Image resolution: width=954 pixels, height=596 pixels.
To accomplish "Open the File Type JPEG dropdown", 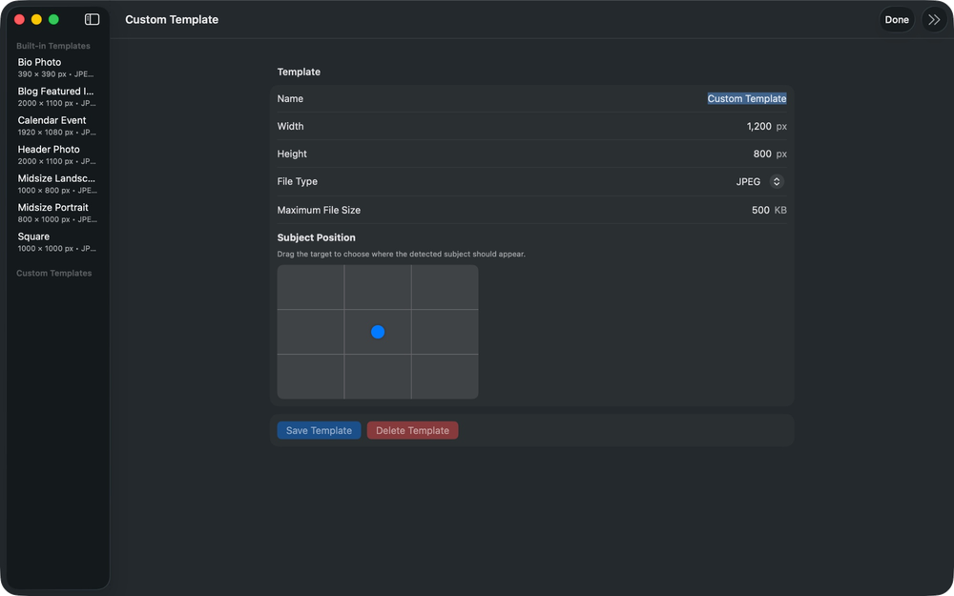I will coord(759,181).
